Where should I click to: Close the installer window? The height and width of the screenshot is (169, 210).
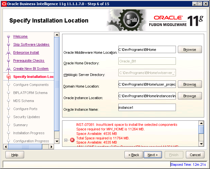tap(205, 4)
